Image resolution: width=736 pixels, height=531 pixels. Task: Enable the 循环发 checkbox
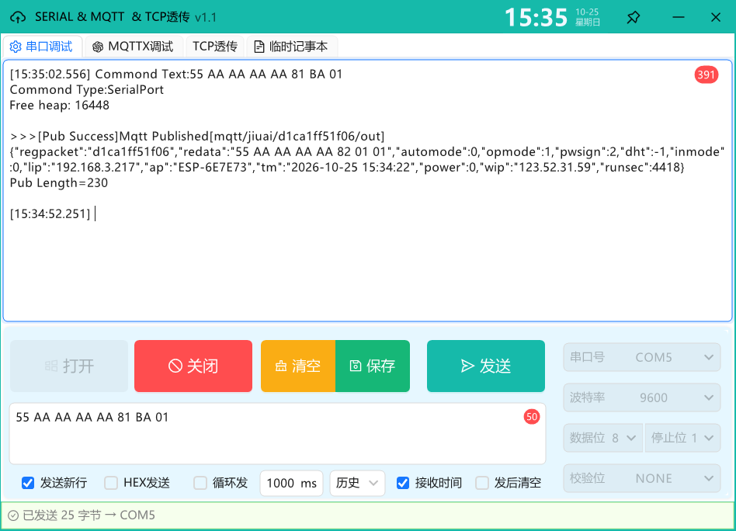coord(200,483)
